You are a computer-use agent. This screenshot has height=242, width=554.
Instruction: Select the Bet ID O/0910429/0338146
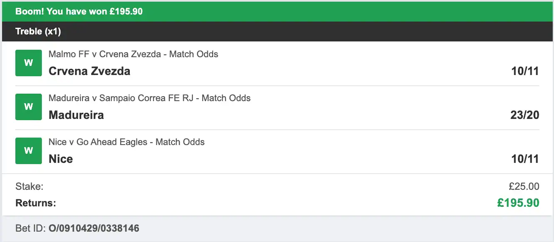94,228
